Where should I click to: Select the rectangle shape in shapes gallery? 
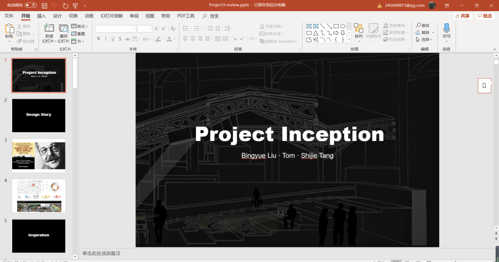click(x=336, y=26)
